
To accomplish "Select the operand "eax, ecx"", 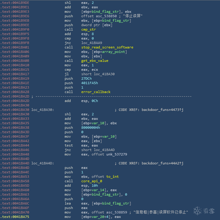I will (x=90, y=70).
